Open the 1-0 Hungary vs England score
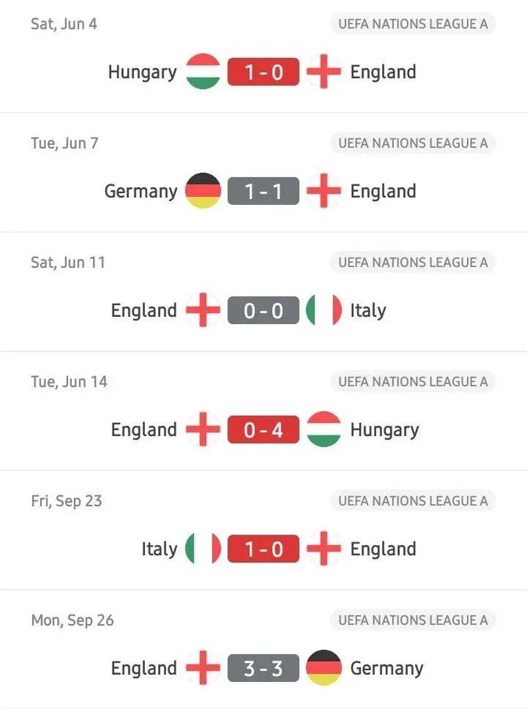 click(x=263, y=72)
